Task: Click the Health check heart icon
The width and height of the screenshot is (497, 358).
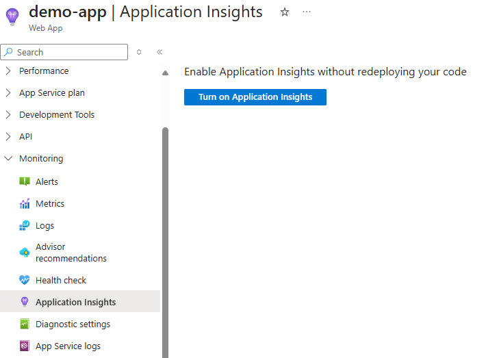Action: point(25,280)
